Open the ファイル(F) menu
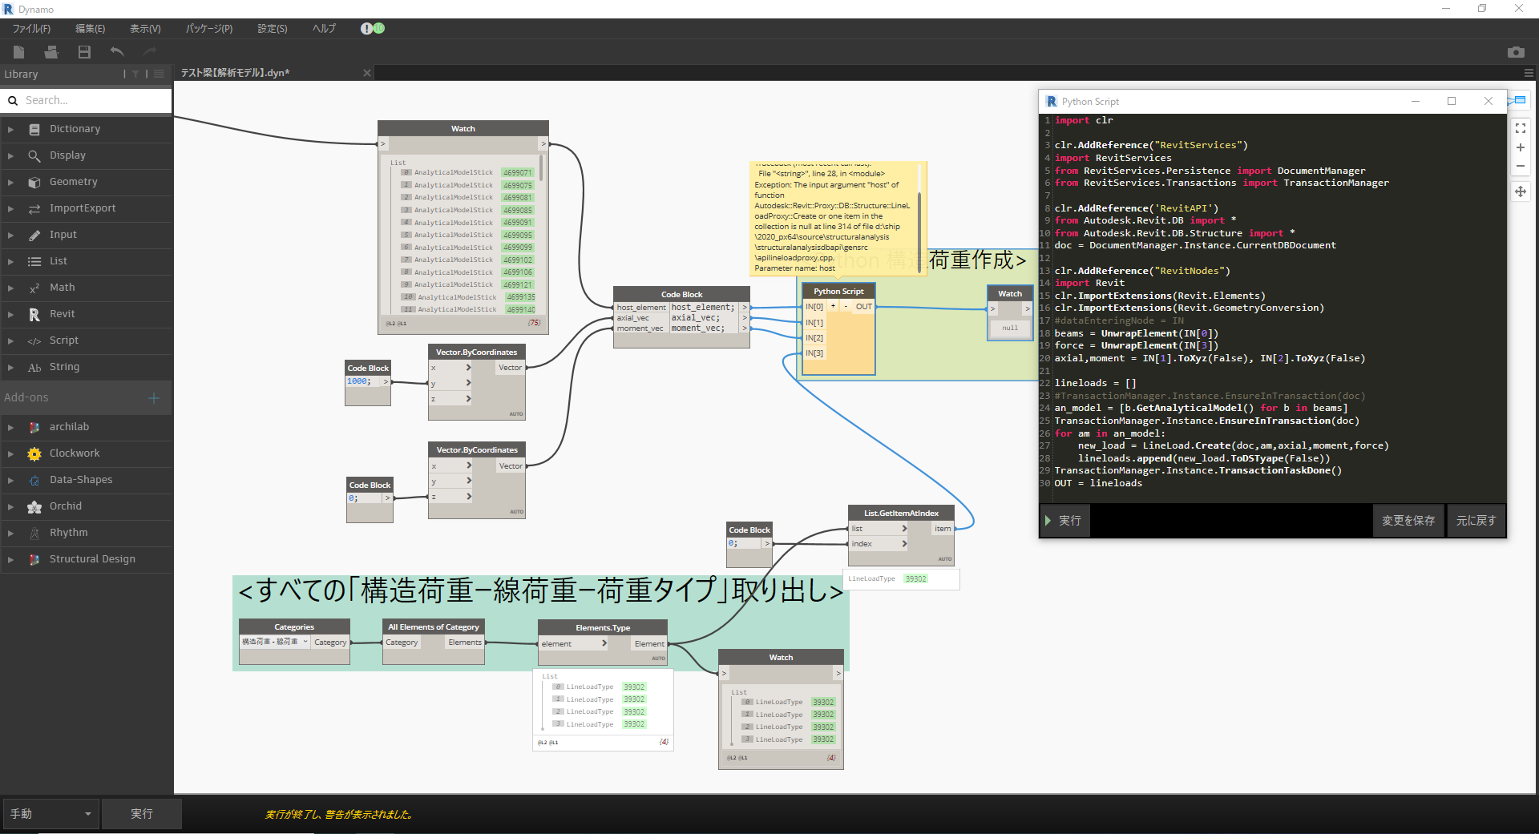This screenshot has width=1539, height=834. [31, 28]
